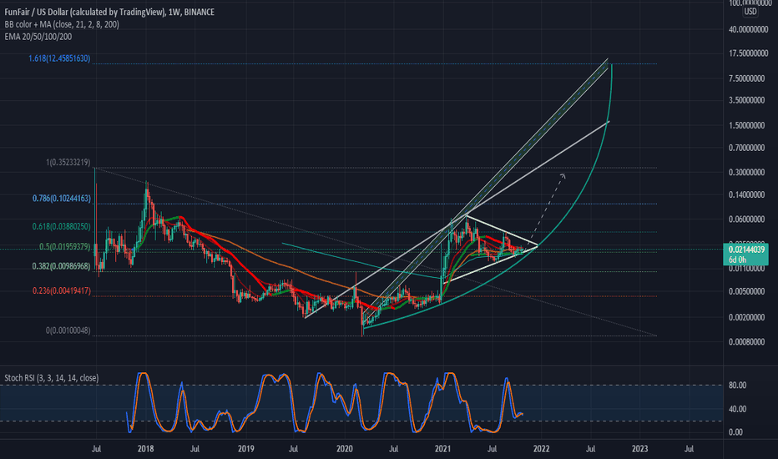The height and width of the screenshot is (459, 778).
Task: Click 2022 on the time axis
Action: click(541, 449)
